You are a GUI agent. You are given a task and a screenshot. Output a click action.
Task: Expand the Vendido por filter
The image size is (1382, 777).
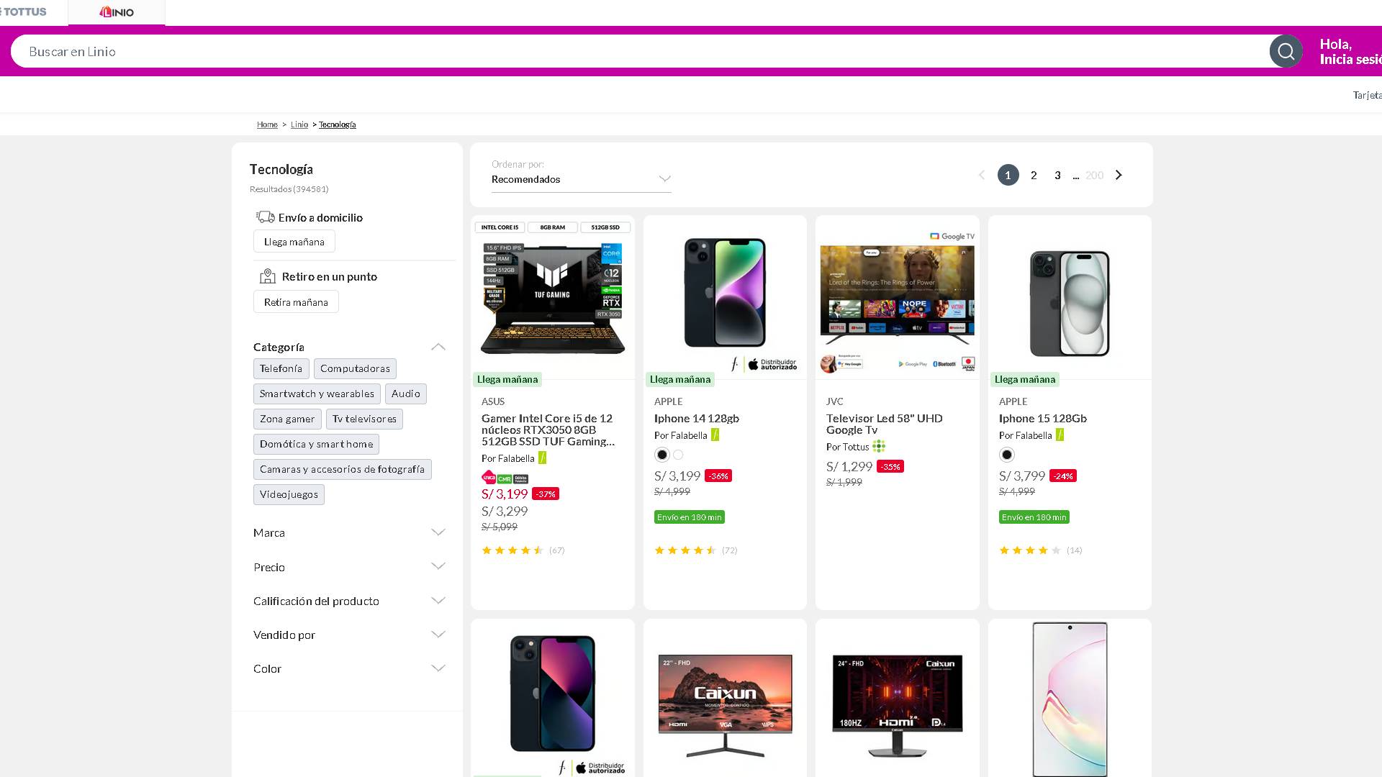click(350, 635)
